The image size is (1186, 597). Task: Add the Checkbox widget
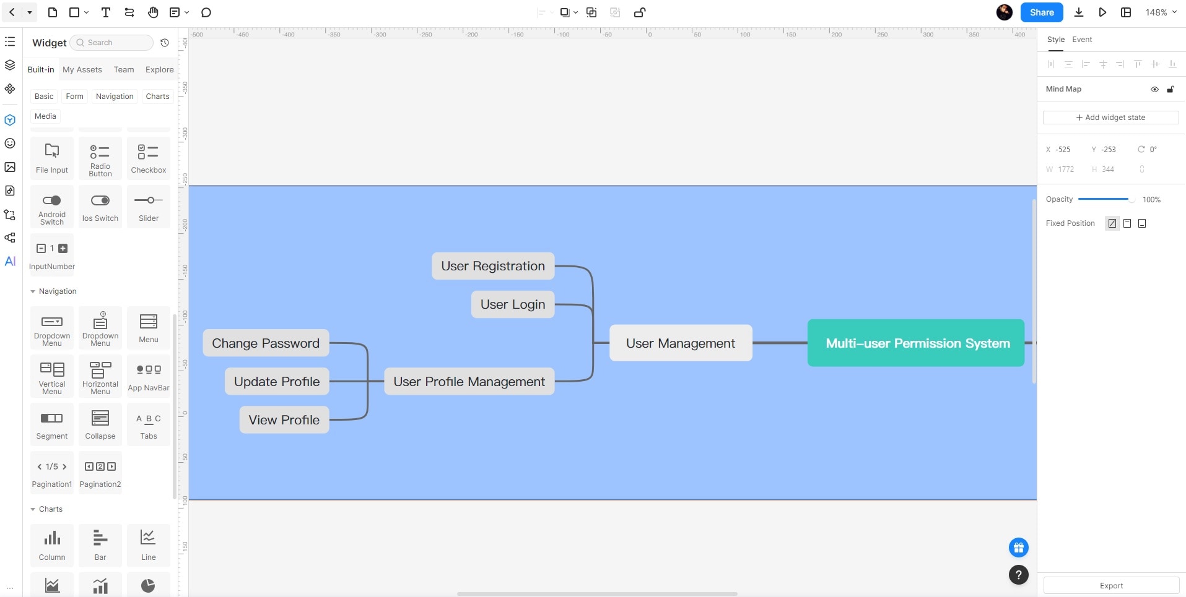(149, 158)
